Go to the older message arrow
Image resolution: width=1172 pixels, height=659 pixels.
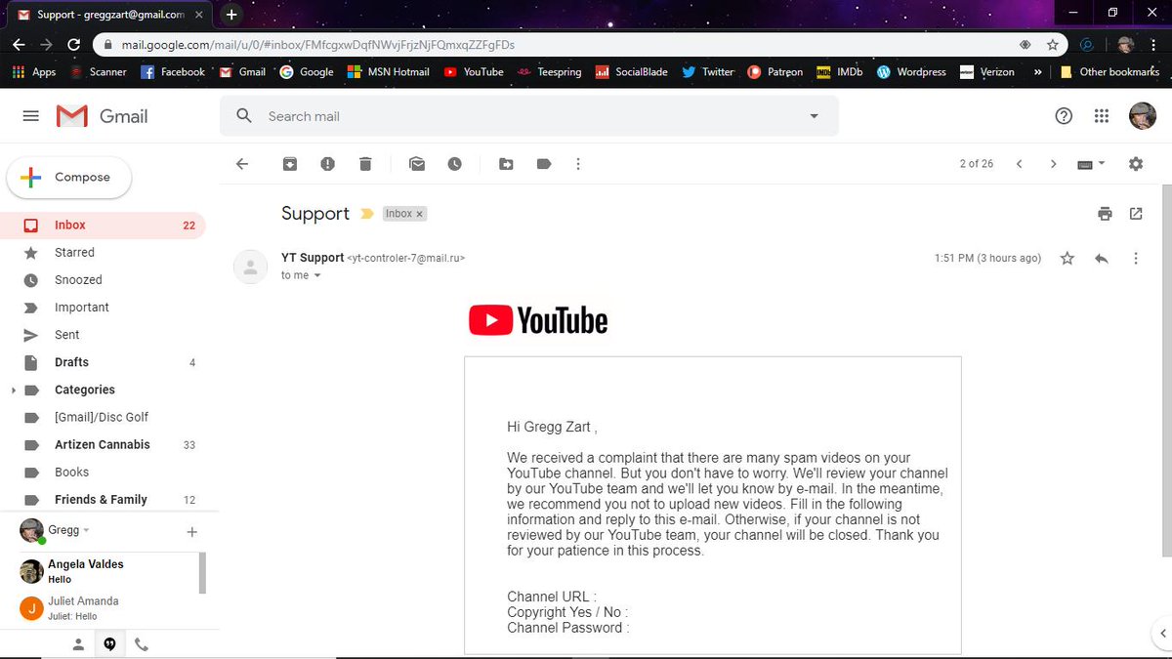(1053, 164)
